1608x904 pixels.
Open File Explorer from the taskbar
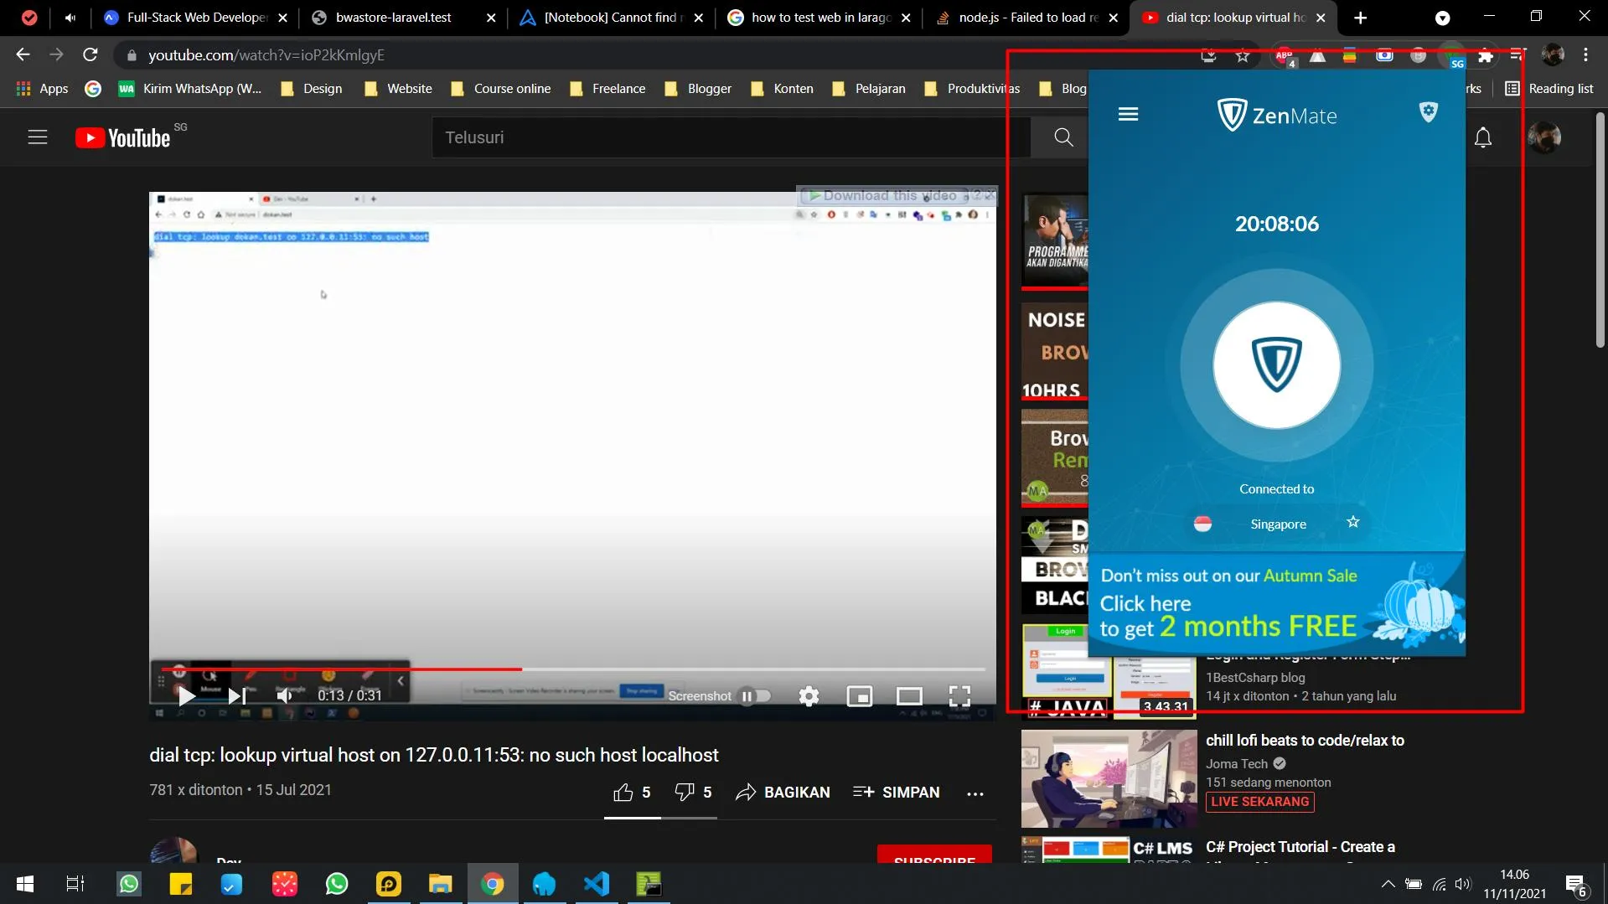440,884
